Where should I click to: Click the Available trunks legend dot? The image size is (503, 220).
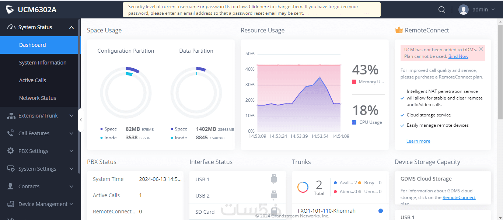pyautogui.click(x=335, y=183)
